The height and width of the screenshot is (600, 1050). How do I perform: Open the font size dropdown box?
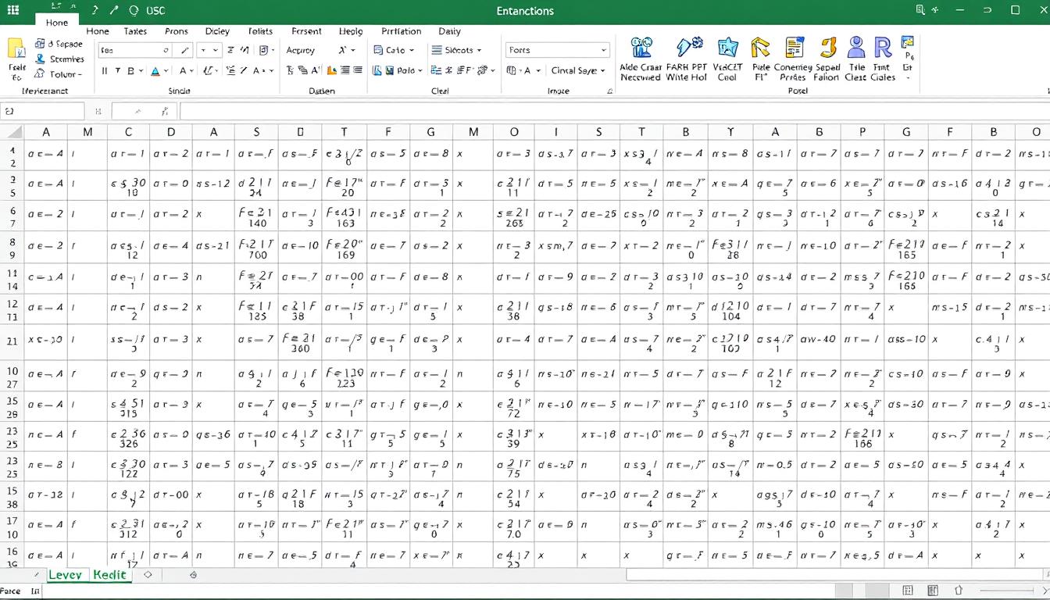point(209,50)
